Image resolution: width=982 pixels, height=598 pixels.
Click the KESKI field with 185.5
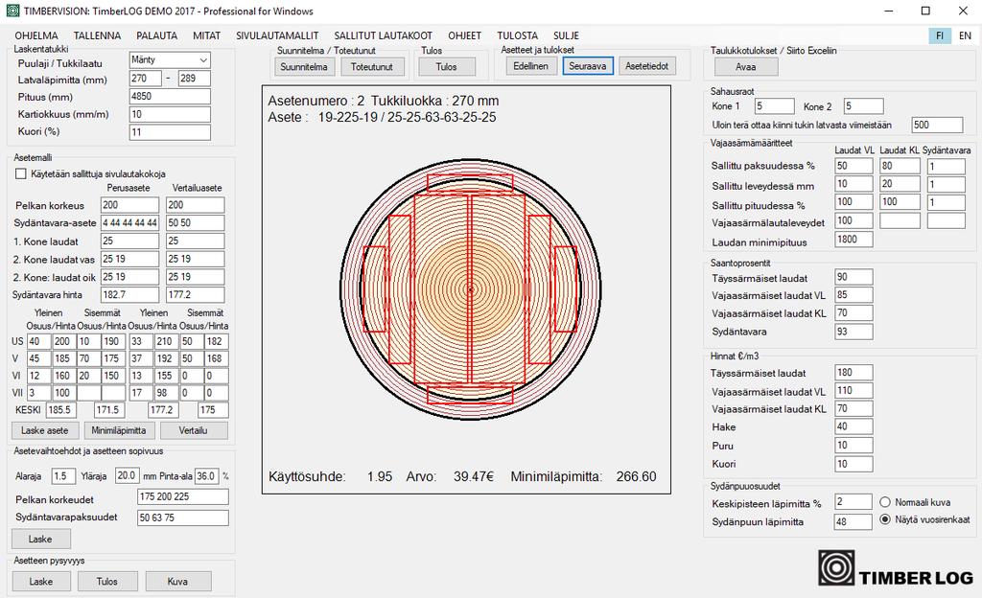pos(60,410)
